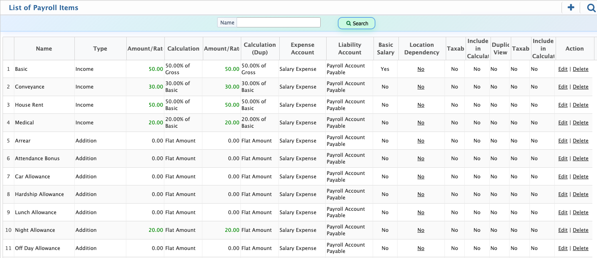Open Location Dependency link for Basic row

[421, 69]
